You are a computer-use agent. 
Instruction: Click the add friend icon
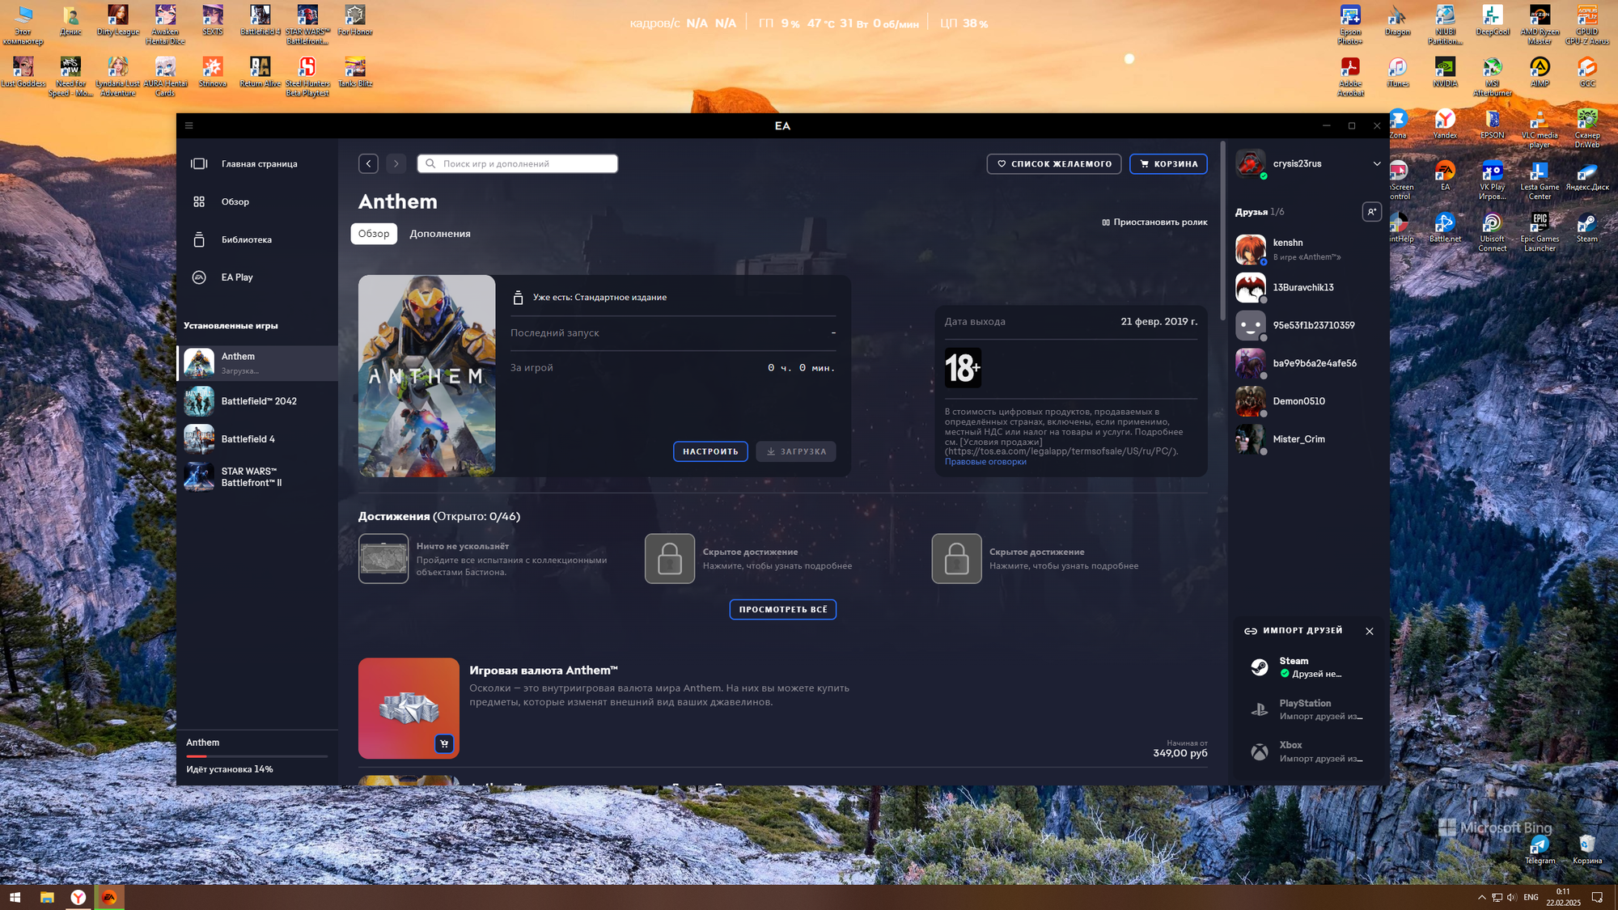click(x=1371, y=212)
